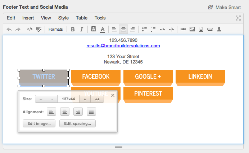Increase indent of text

(171, 29)
